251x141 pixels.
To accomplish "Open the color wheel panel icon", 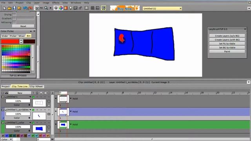I will (x=61, y=8).
